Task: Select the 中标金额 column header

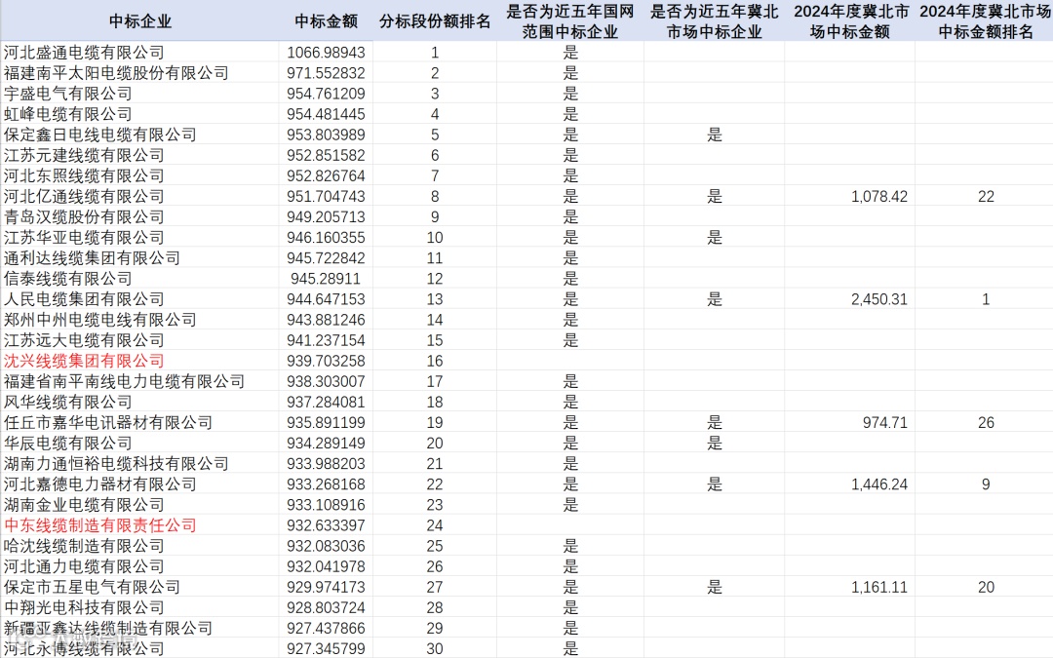Action: [326, 20]
